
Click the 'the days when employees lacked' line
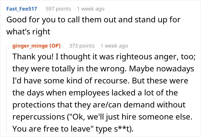pos(95,93)
